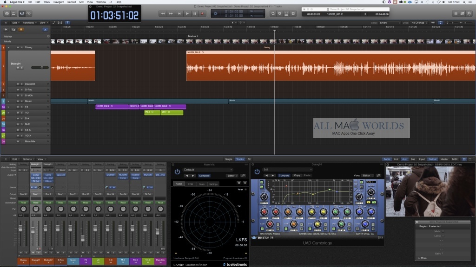Image resolution: width=476 pixels, height=267 pixels.
Task: Pause playback in the transport
Action: pyautogui.click(x=195, y=13)
